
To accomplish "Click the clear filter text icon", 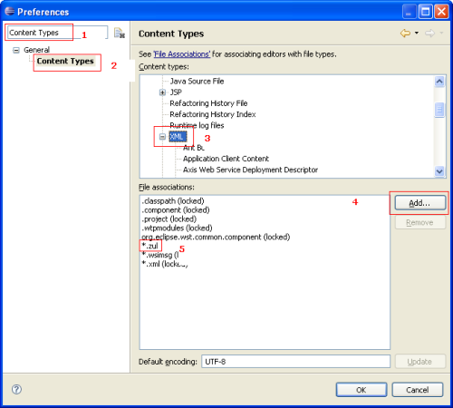I will pos(119,33).
